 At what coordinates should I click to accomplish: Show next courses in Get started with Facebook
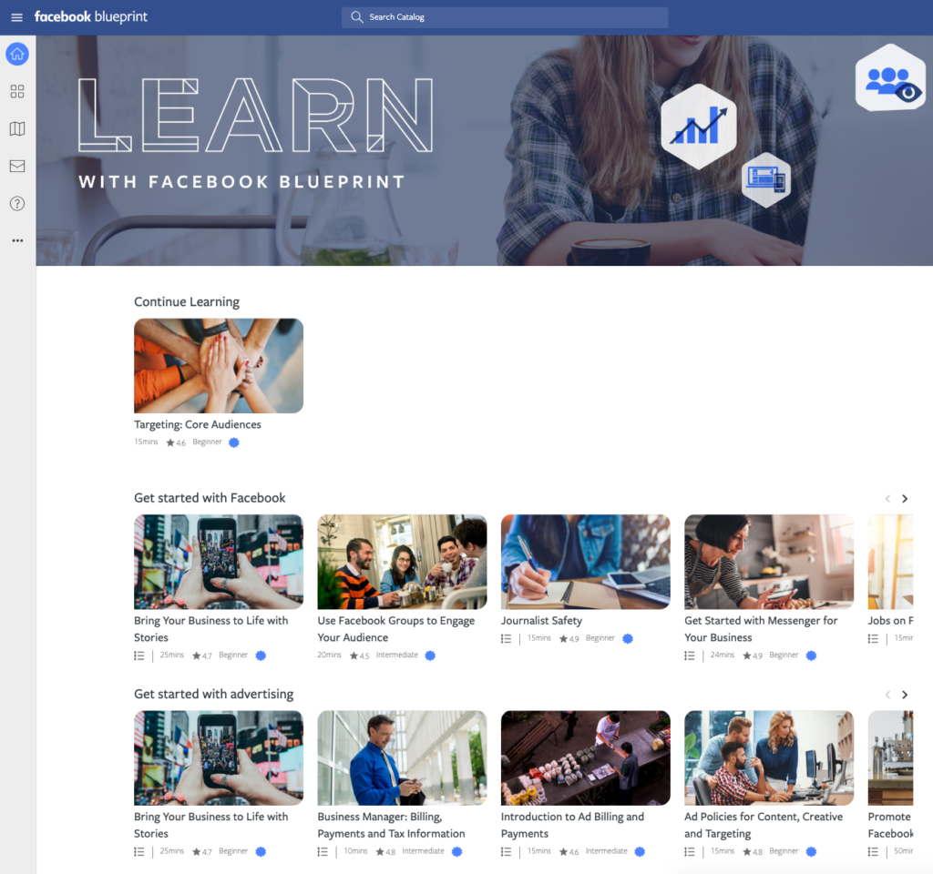coord(905,499)
